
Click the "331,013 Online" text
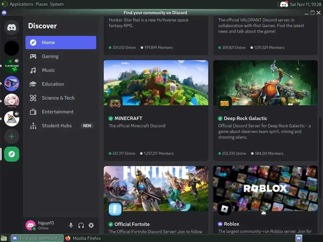124,48
